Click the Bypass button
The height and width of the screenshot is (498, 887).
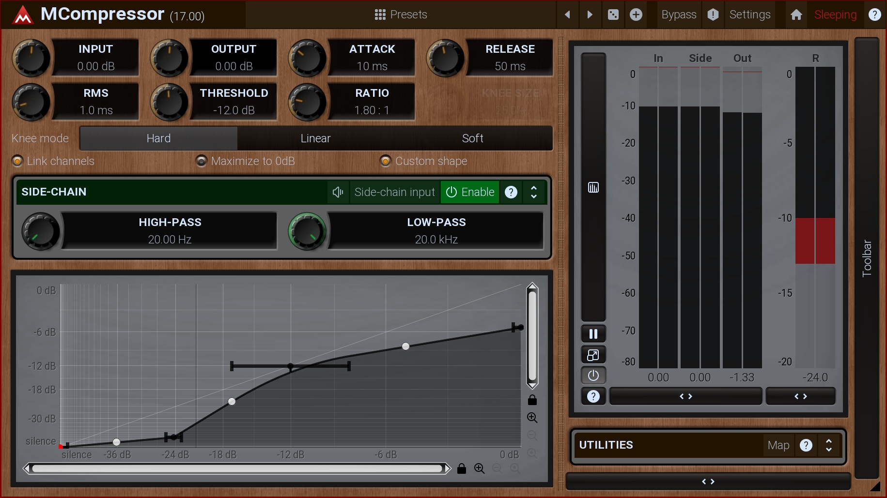679,15
